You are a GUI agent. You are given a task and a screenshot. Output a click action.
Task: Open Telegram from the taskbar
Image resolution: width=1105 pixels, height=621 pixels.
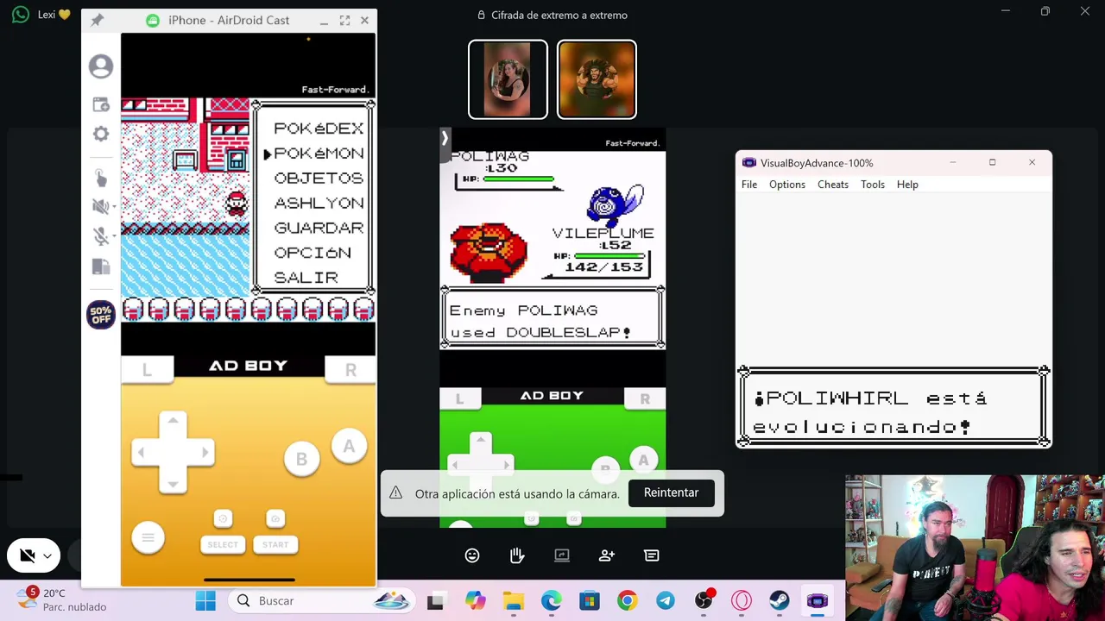click(666, 600)
